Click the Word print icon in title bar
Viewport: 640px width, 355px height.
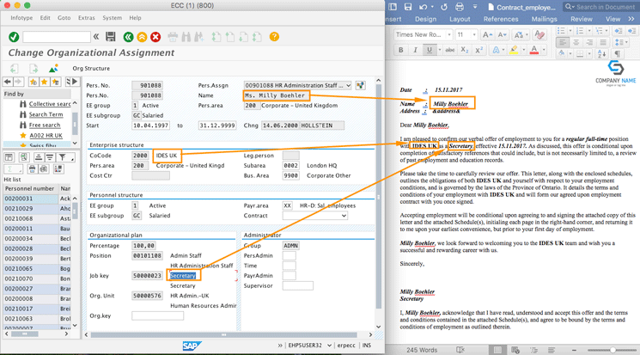[460, 7]
